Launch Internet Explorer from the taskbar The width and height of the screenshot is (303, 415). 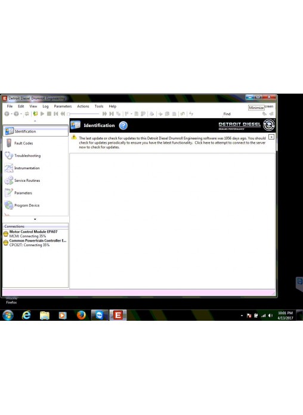26,315
